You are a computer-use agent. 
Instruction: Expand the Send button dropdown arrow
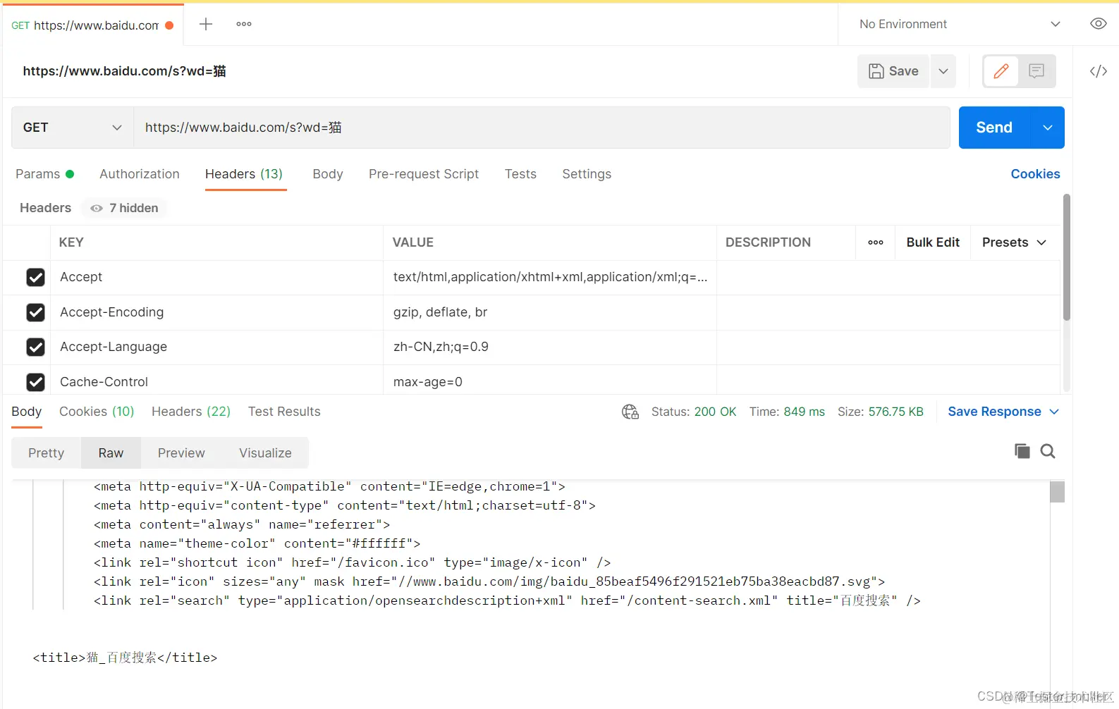[1048, 128]
